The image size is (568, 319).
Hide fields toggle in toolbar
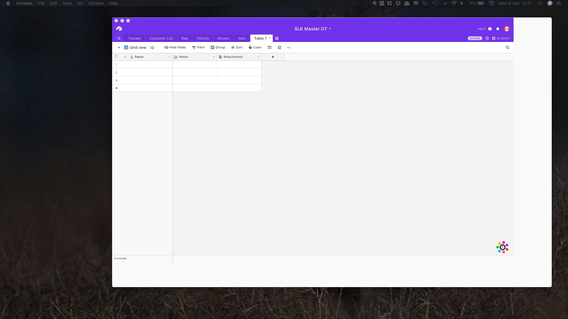coord(175,48)
